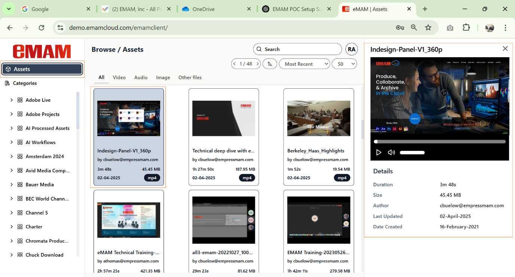This screenshot has height=277, width=515.
Task: Click the Bauer Media grid icon
Action: [20, 185]
